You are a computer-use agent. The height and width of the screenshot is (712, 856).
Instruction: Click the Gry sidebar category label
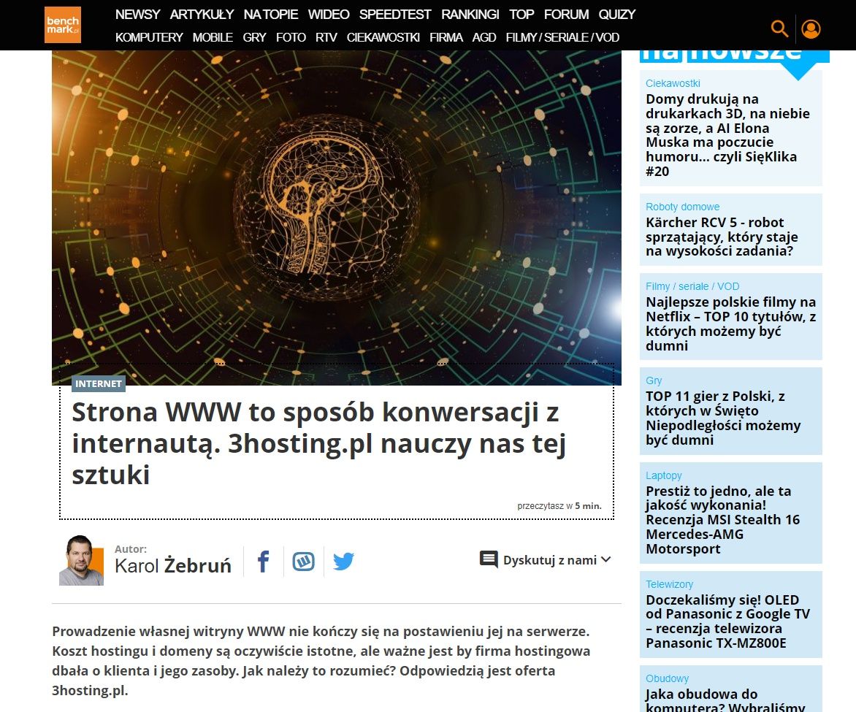(654, 380)
